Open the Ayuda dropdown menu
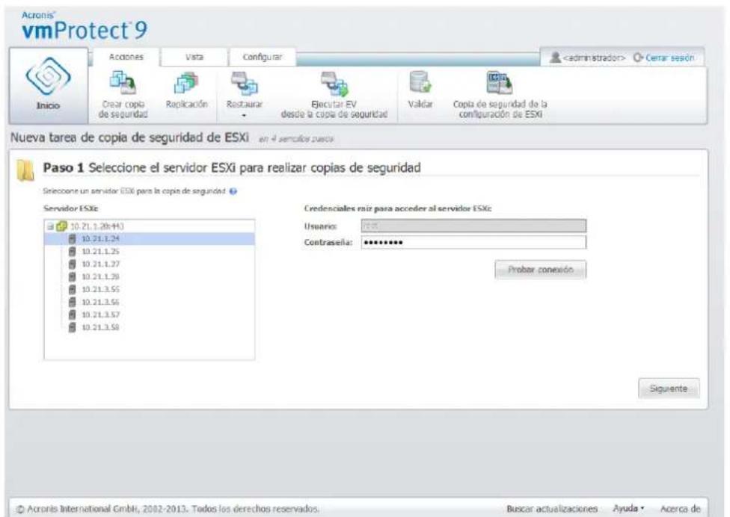The height and width of the screenshot is (517, 730). pos(628,509)
